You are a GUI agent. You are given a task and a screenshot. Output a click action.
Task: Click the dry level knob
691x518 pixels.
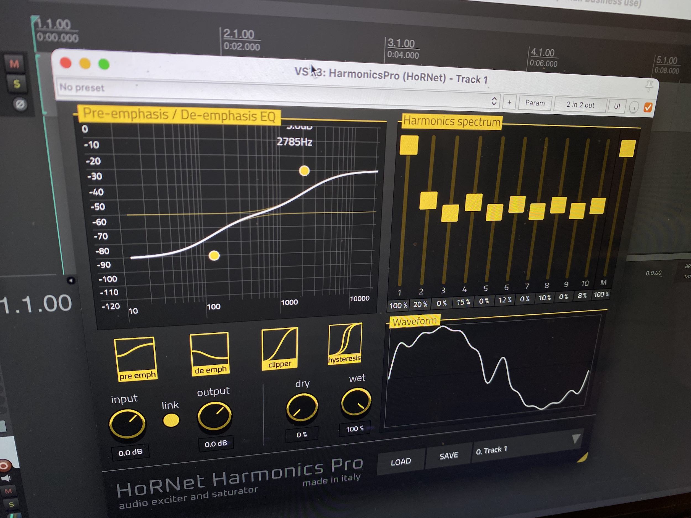302,407
